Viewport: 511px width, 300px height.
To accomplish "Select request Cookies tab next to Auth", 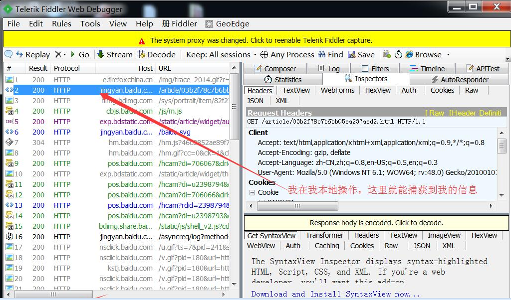I will pyautogui.click(x=442, y=90).
